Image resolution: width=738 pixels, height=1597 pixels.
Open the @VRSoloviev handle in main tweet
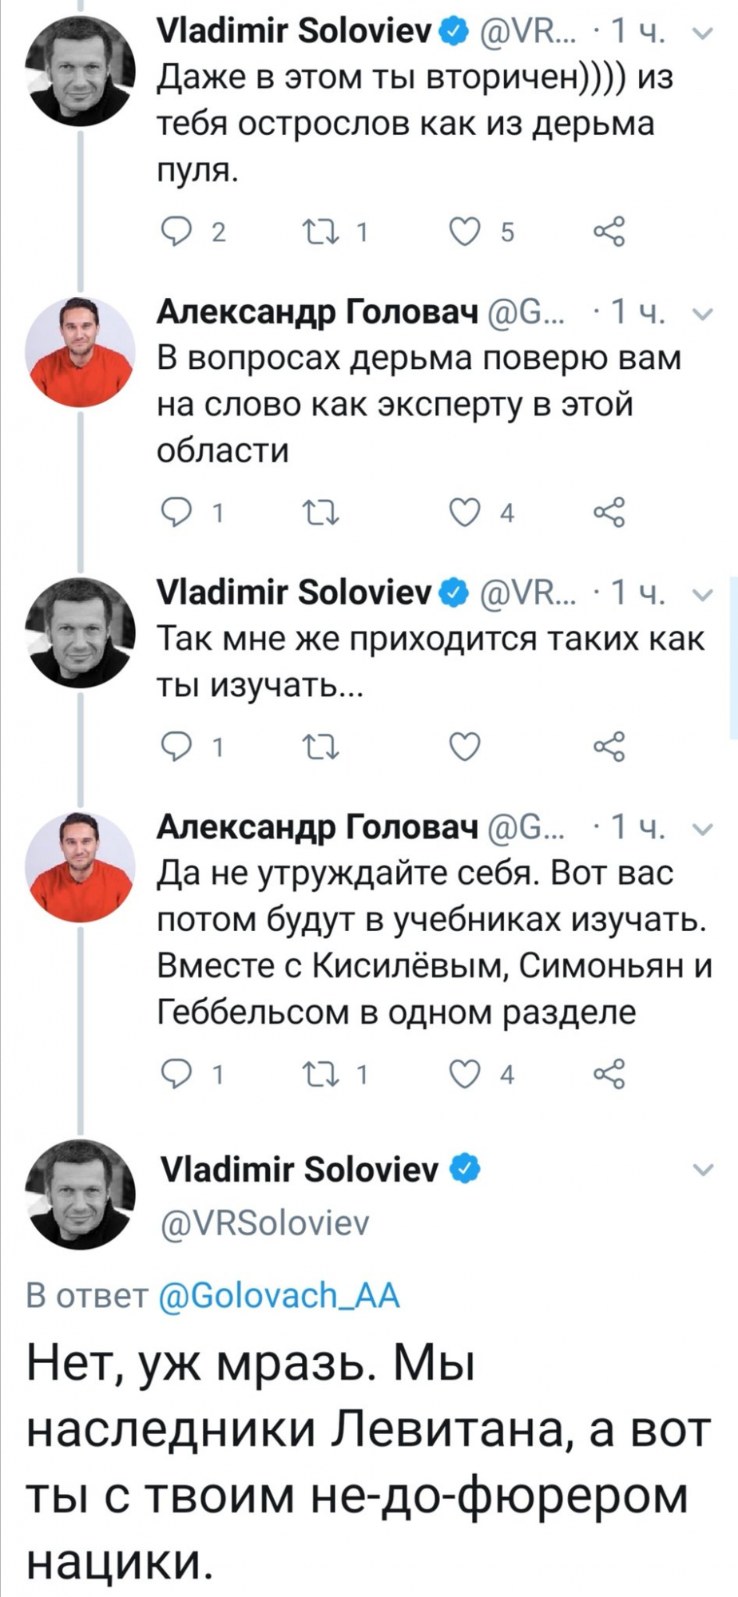pos(265,1223)
